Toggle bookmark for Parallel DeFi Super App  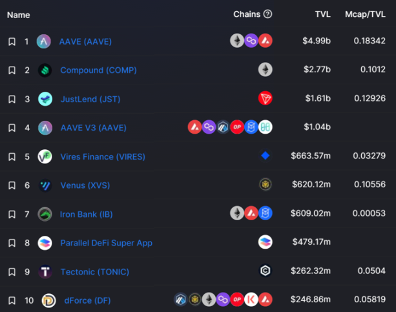(12, 243)
